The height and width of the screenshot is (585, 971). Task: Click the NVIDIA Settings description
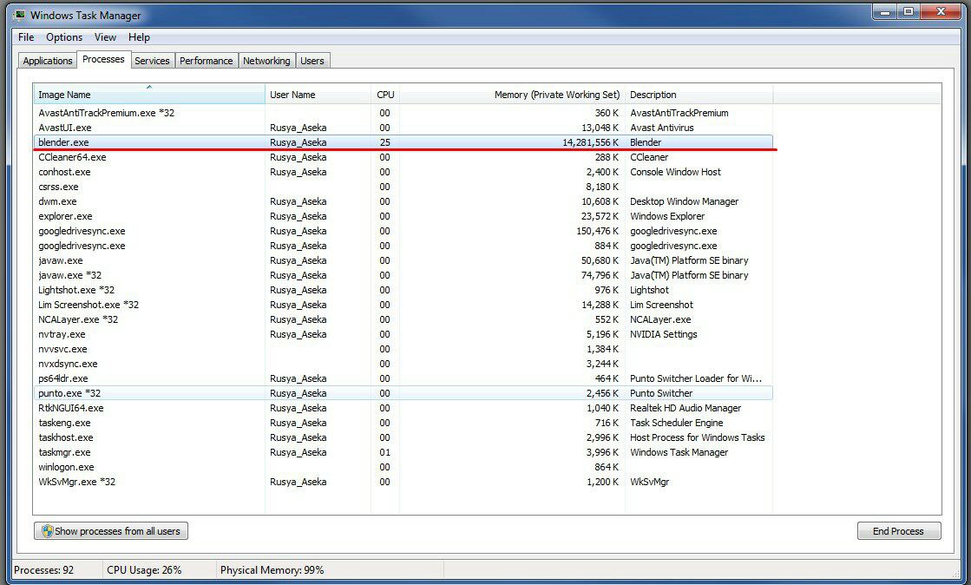663,334
